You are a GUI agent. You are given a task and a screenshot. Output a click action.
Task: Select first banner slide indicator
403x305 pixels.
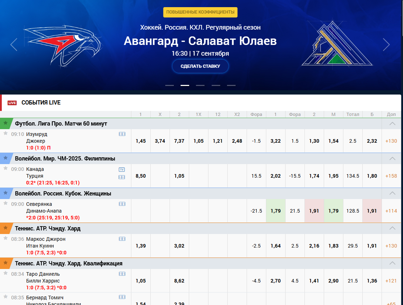tap(169, 85)
